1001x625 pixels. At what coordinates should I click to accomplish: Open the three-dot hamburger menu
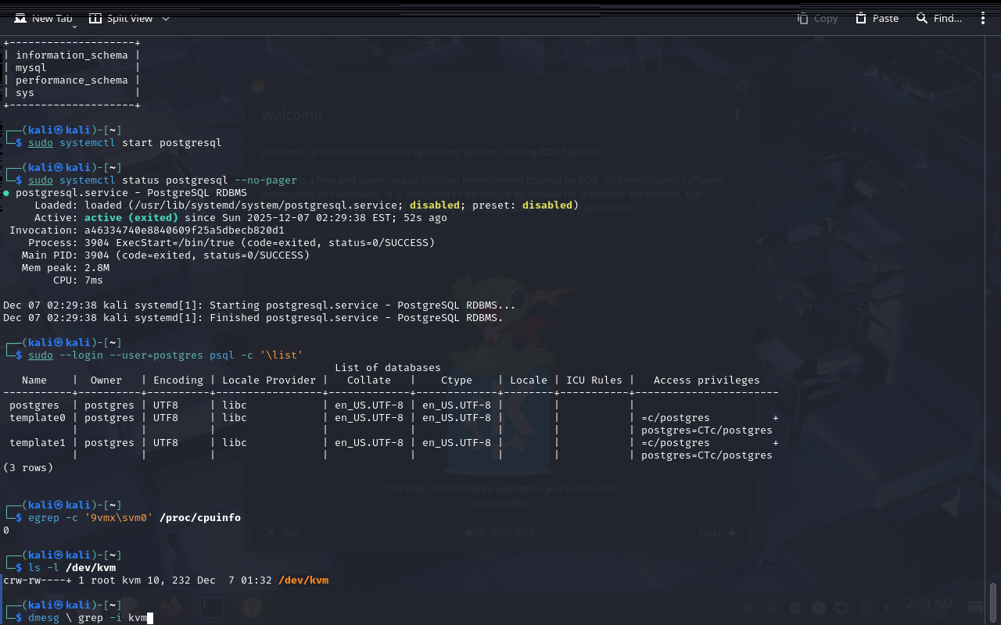983,18
